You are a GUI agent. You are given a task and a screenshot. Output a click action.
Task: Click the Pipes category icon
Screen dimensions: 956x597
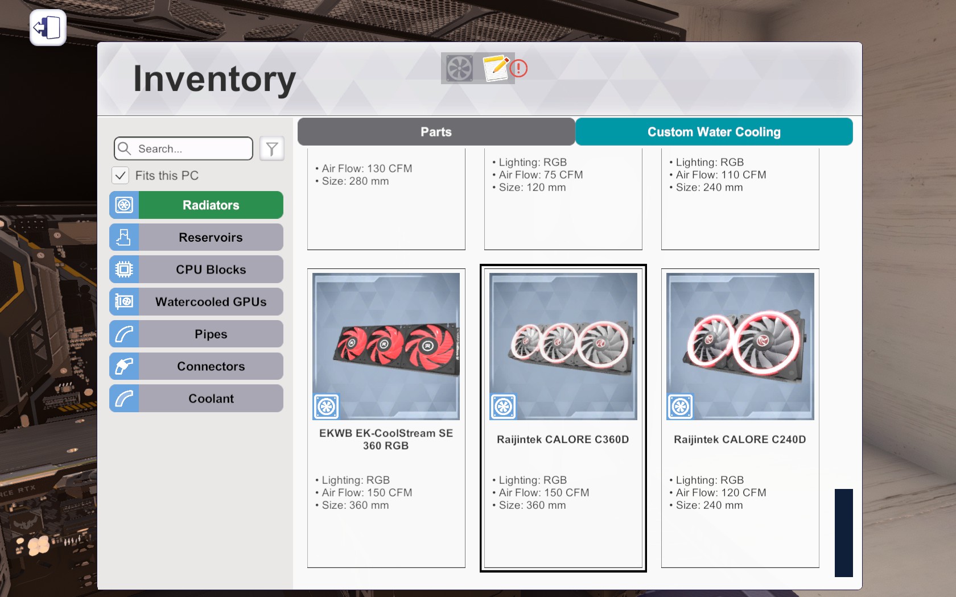tap(124, 334)
